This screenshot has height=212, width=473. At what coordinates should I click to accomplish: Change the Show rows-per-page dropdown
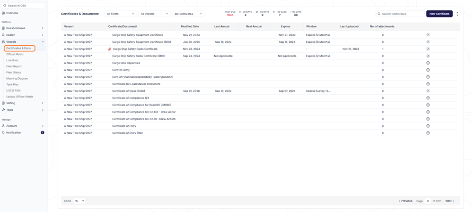click(79, 201)
